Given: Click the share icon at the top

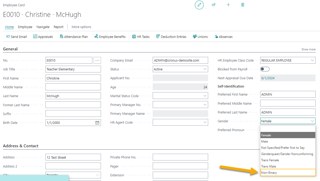Looking at the screenshot, I should coord(214,5).
